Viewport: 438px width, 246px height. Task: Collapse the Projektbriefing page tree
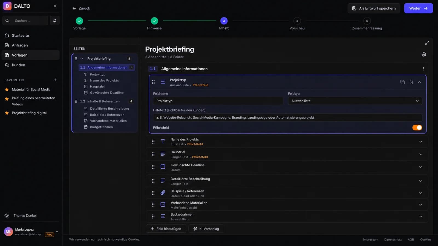82,59
